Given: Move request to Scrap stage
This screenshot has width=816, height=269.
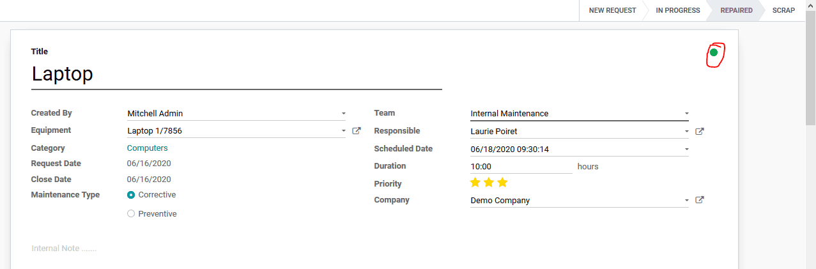Looking at the screenshot, I should [x=783, y=11].
